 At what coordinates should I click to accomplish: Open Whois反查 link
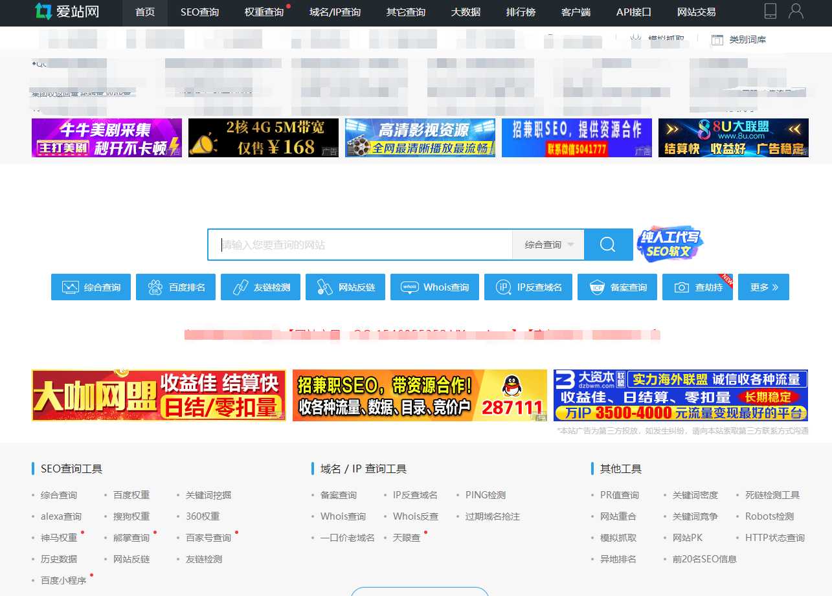(416, 516)
